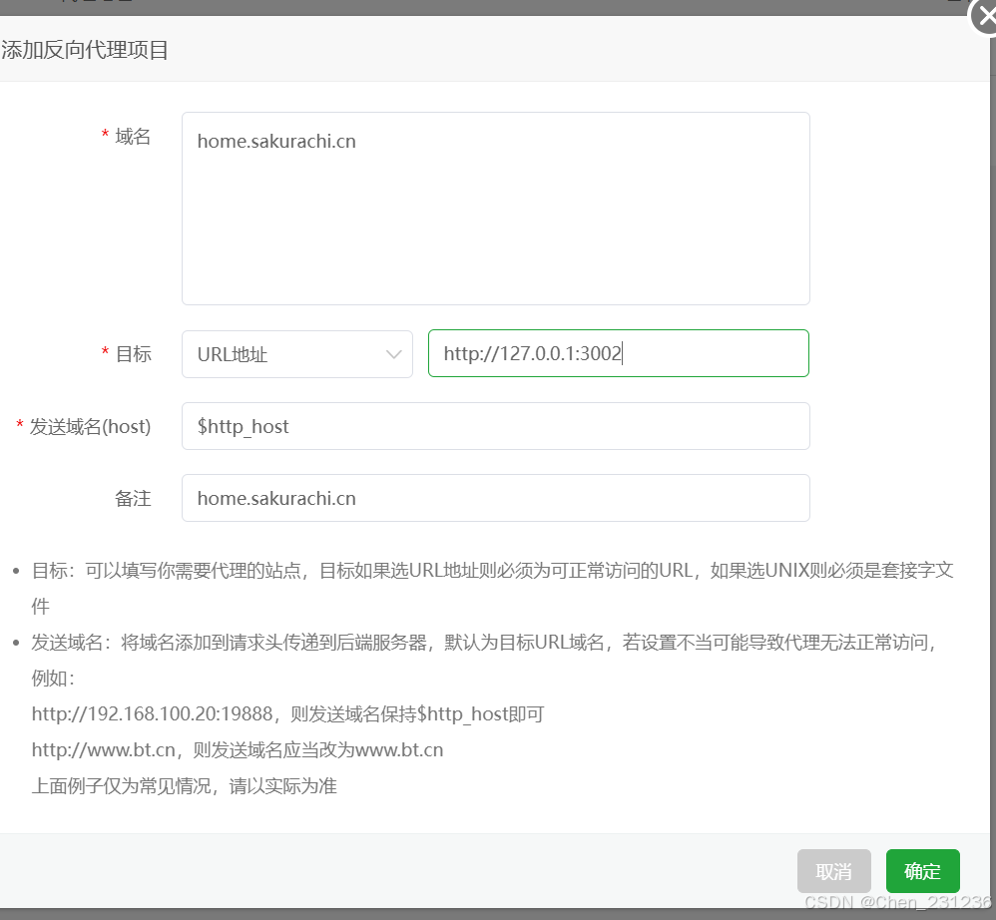
Task: Click the help bullet starting with 发送域名：将域名
Action: click(x=487, y=660)
